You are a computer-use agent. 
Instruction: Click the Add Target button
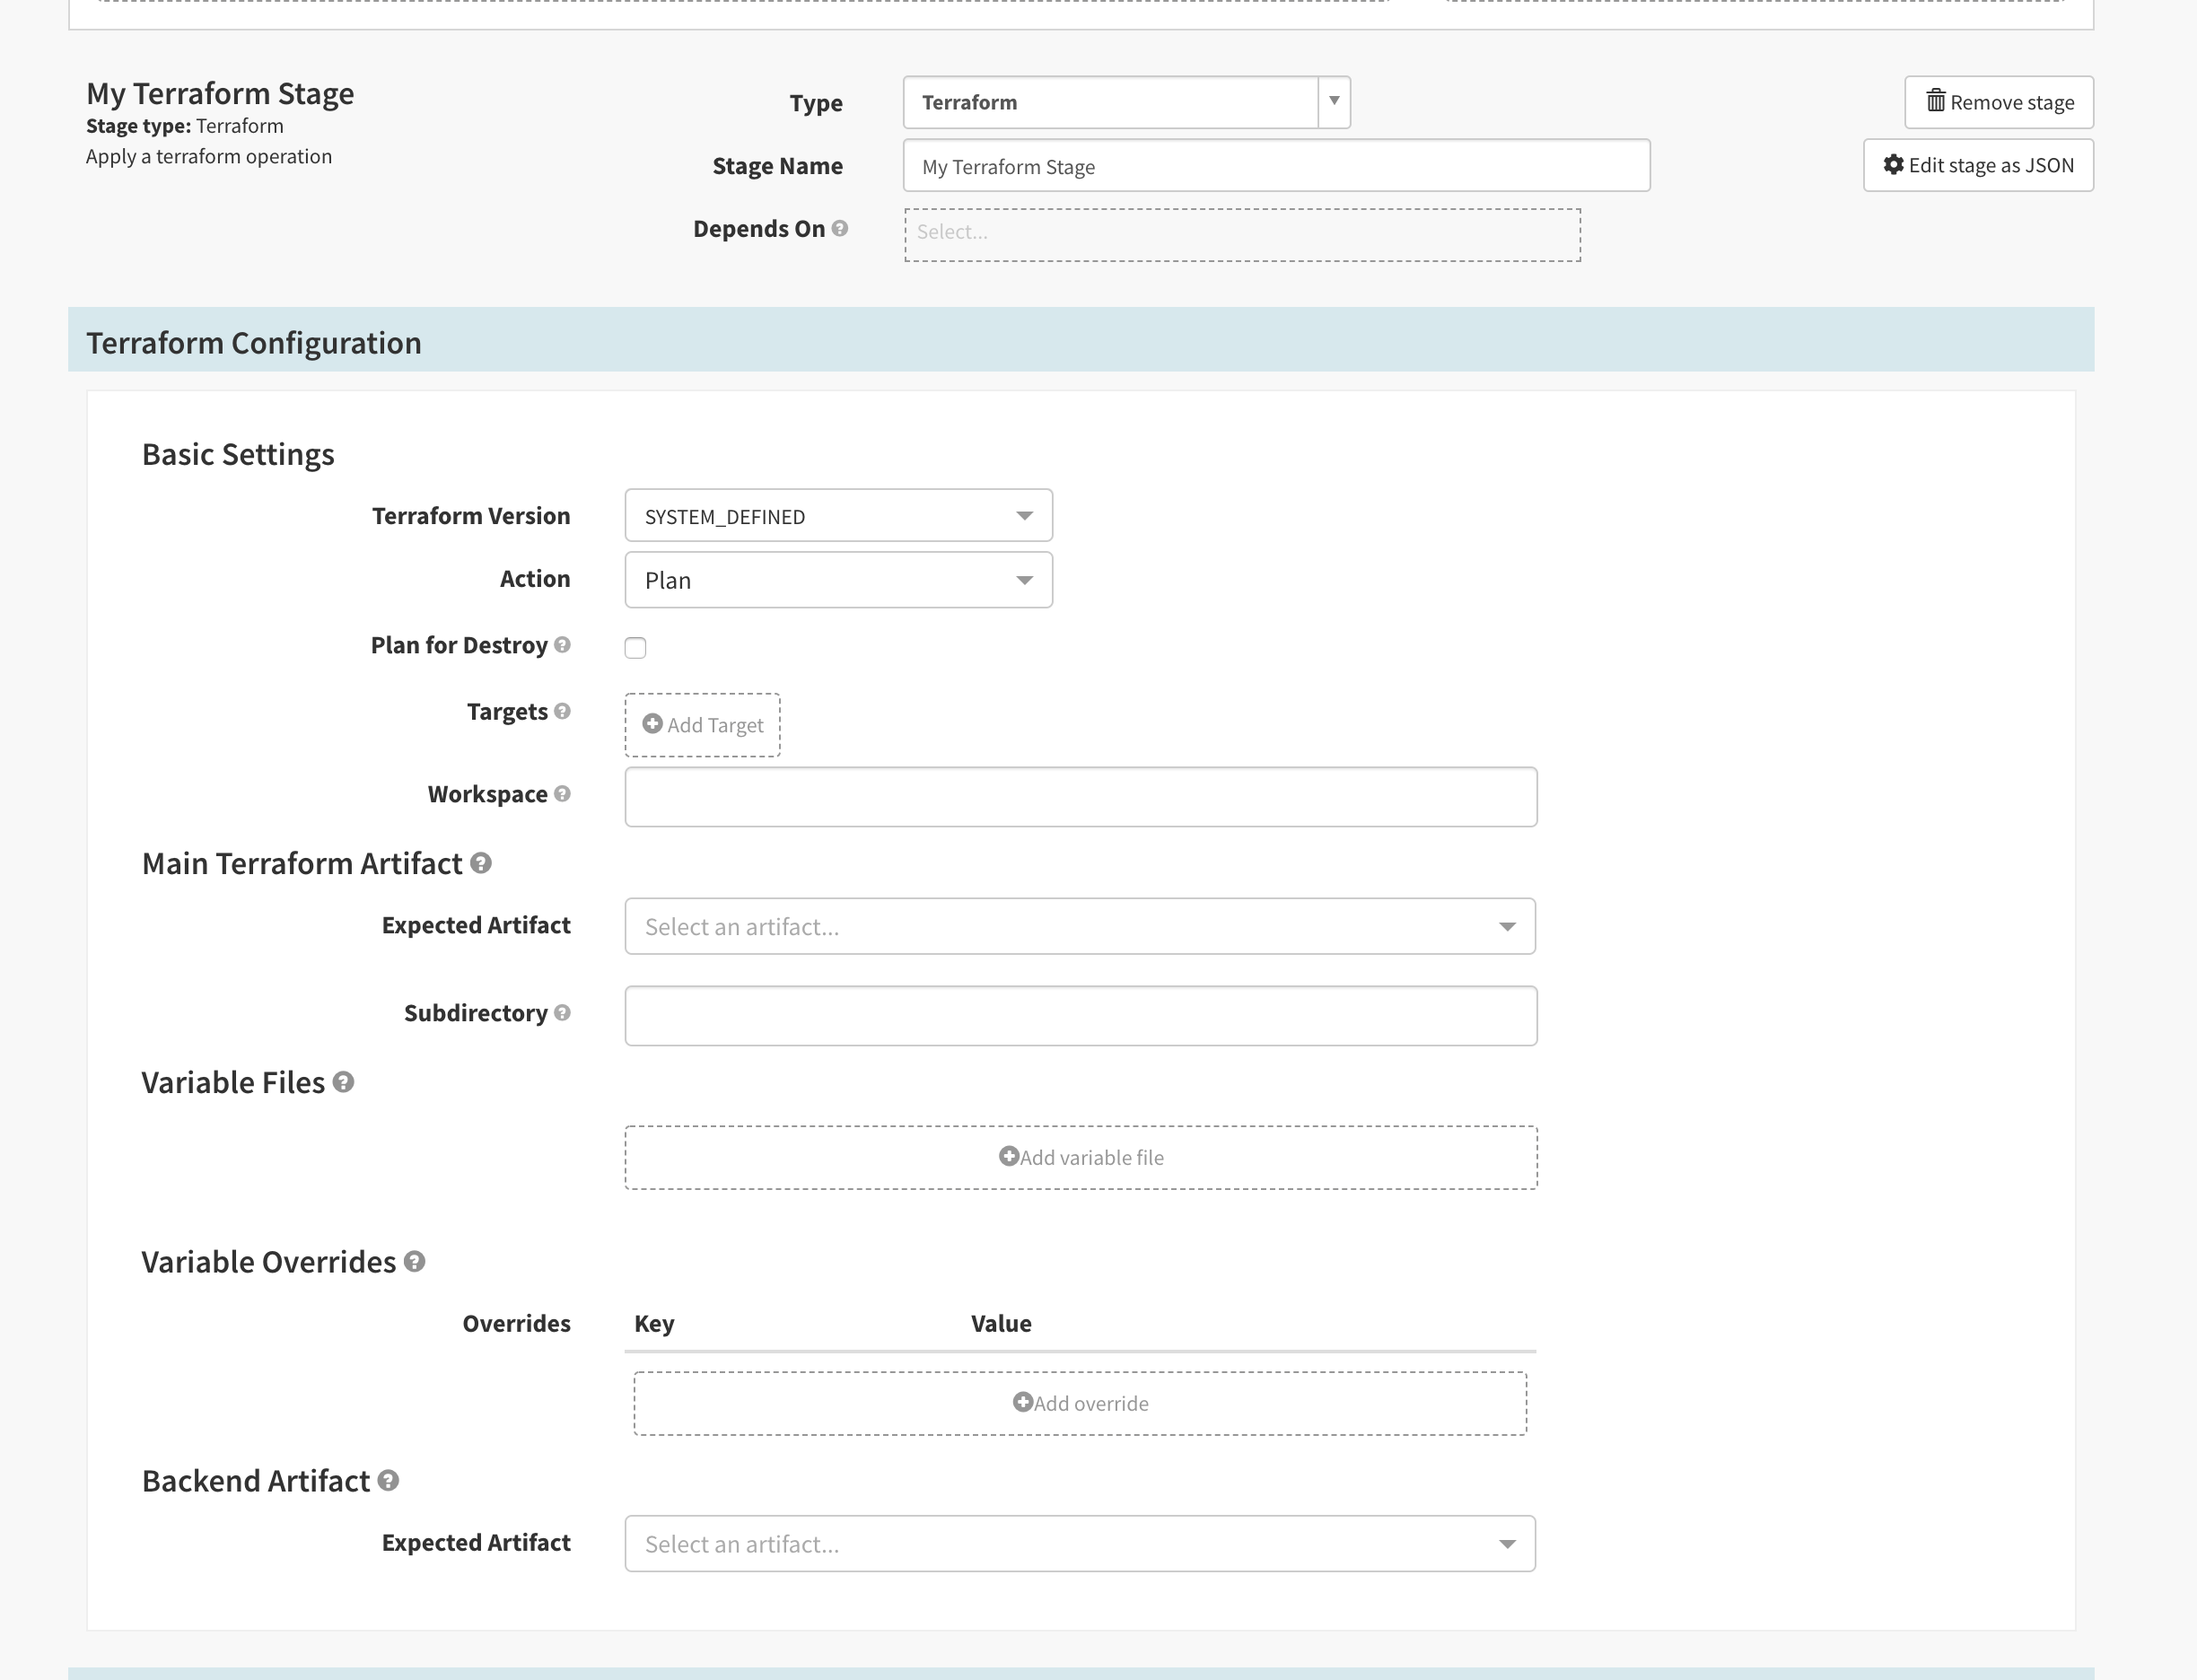point(702,725)
